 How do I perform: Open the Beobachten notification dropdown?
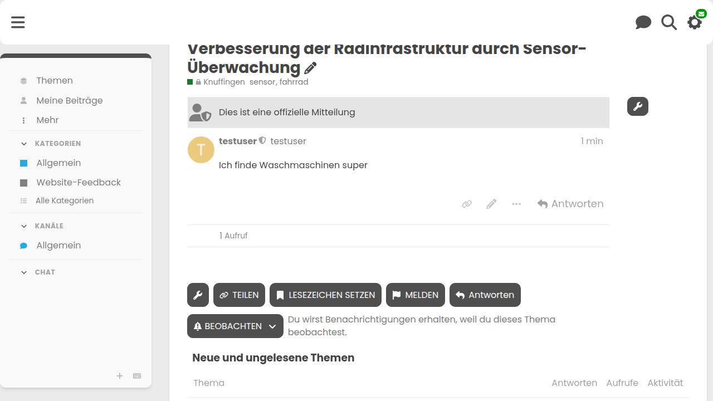click(235, 326)
